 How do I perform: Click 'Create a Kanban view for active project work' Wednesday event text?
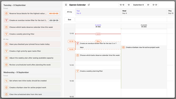[x=143, y=47]
